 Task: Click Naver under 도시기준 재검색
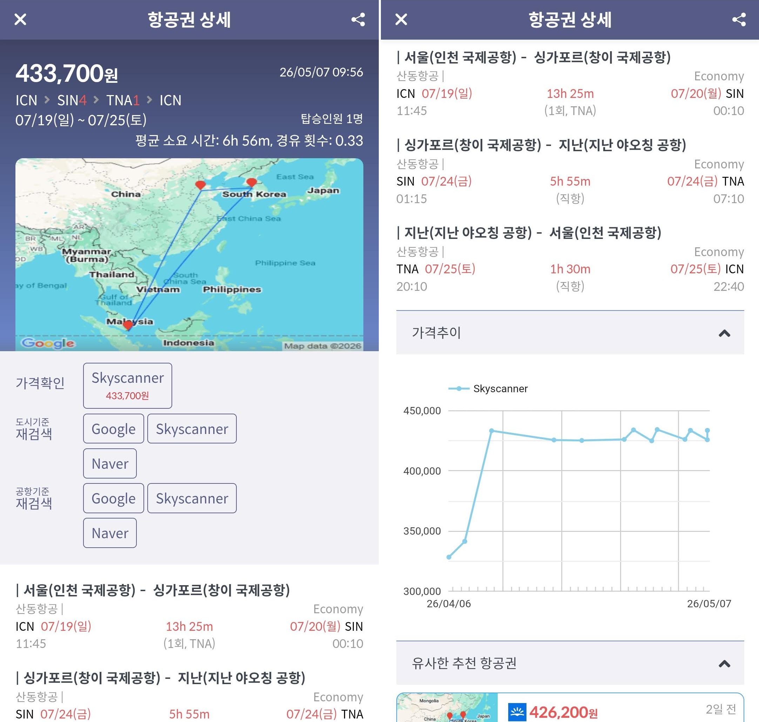110,463
